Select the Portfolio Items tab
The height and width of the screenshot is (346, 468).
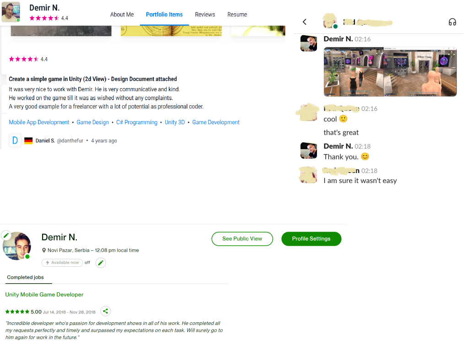(164, 14)
